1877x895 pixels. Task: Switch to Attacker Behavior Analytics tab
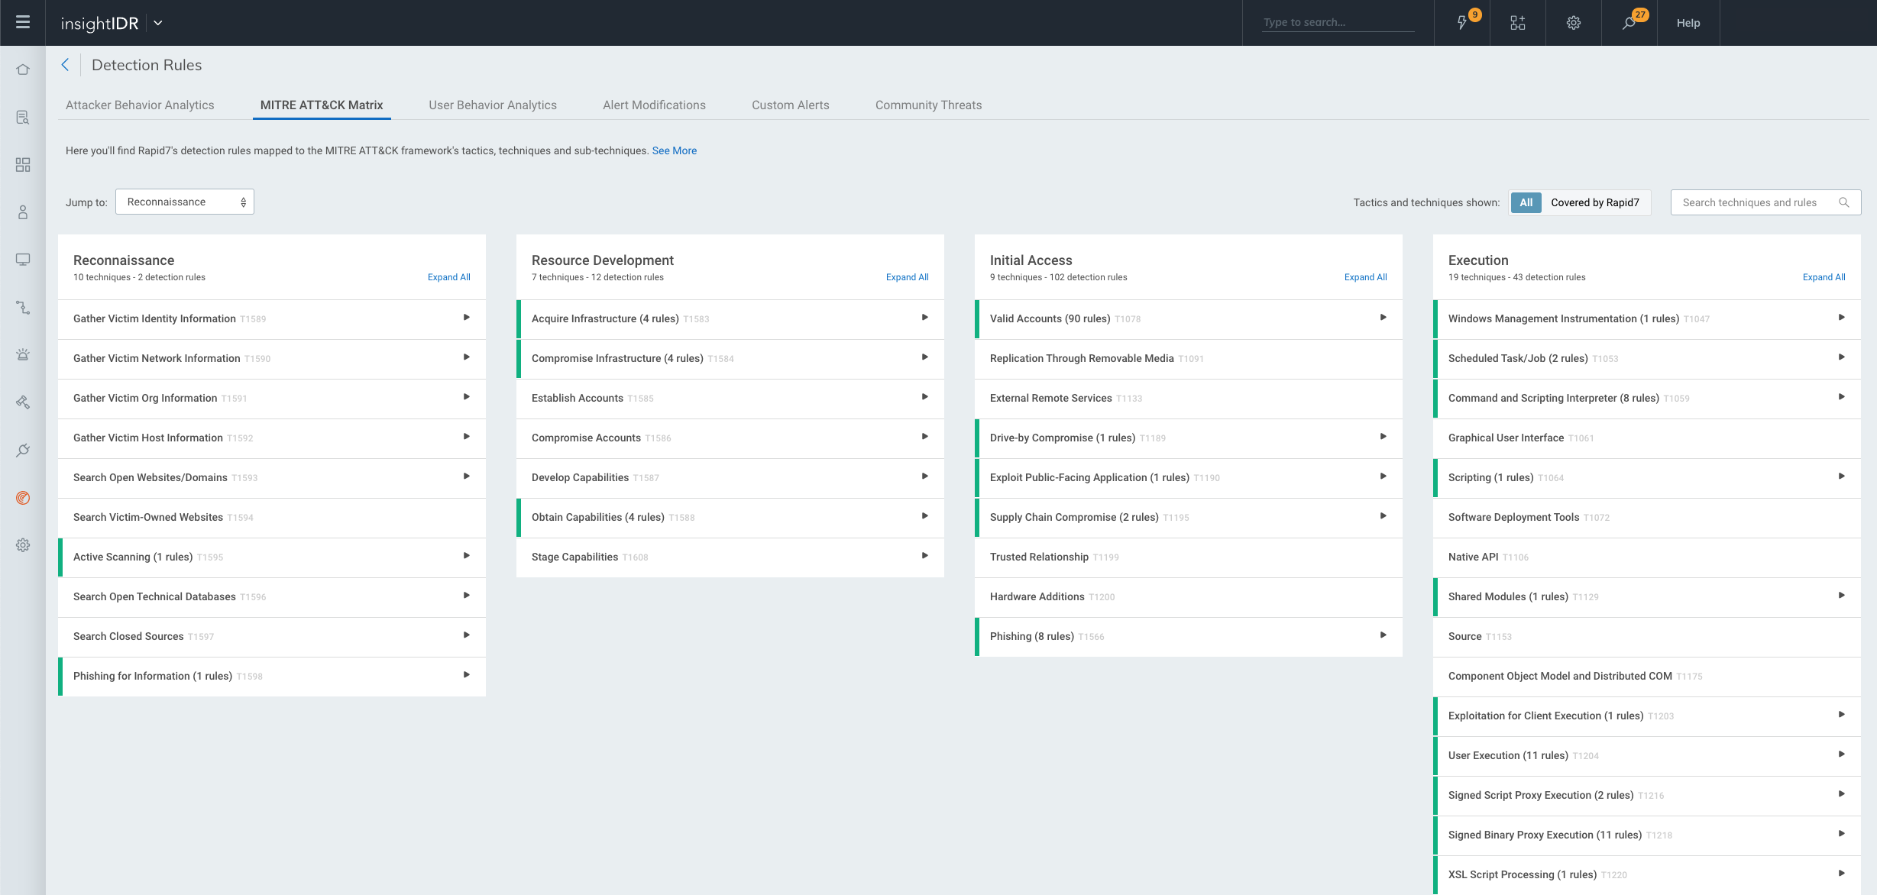140,105
